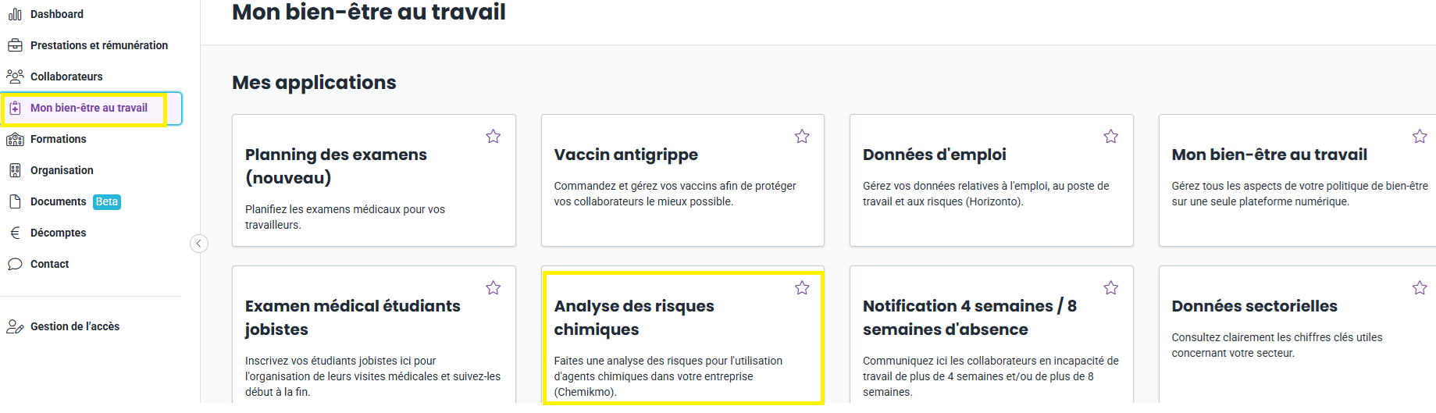The height and width of the screenshot is (413, 1436).
Task: Click the Dashboard bar chart icon
Action: [x=15, y=14]
